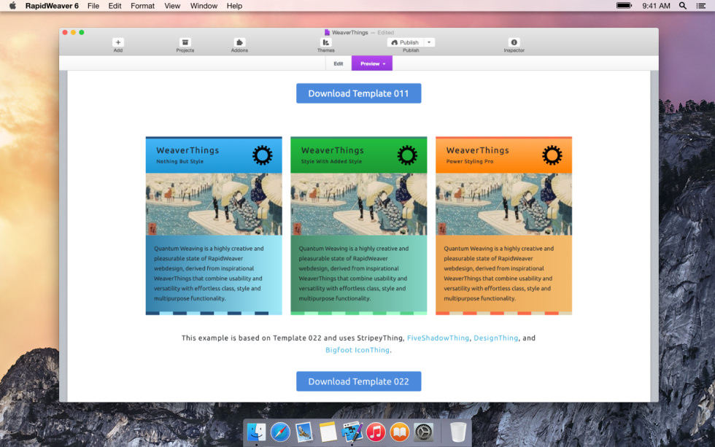Launch Safari from the Dock

pos(280,432)
